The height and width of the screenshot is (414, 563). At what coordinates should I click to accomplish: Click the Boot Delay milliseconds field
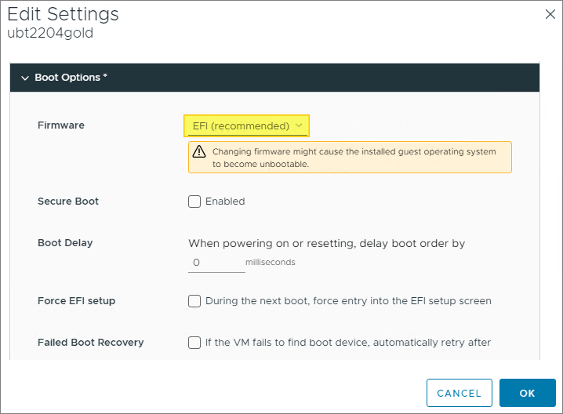click(x=216, y=263)
